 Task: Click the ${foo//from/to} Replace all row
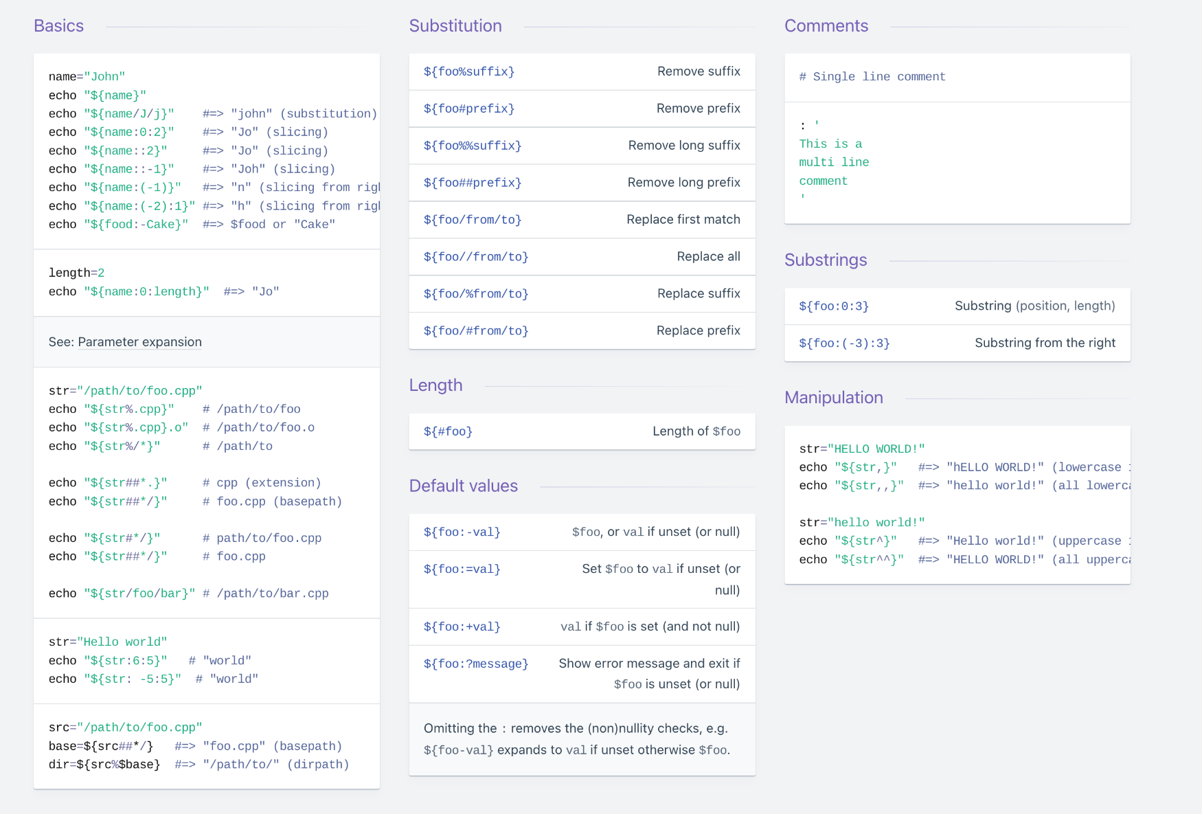581,257
